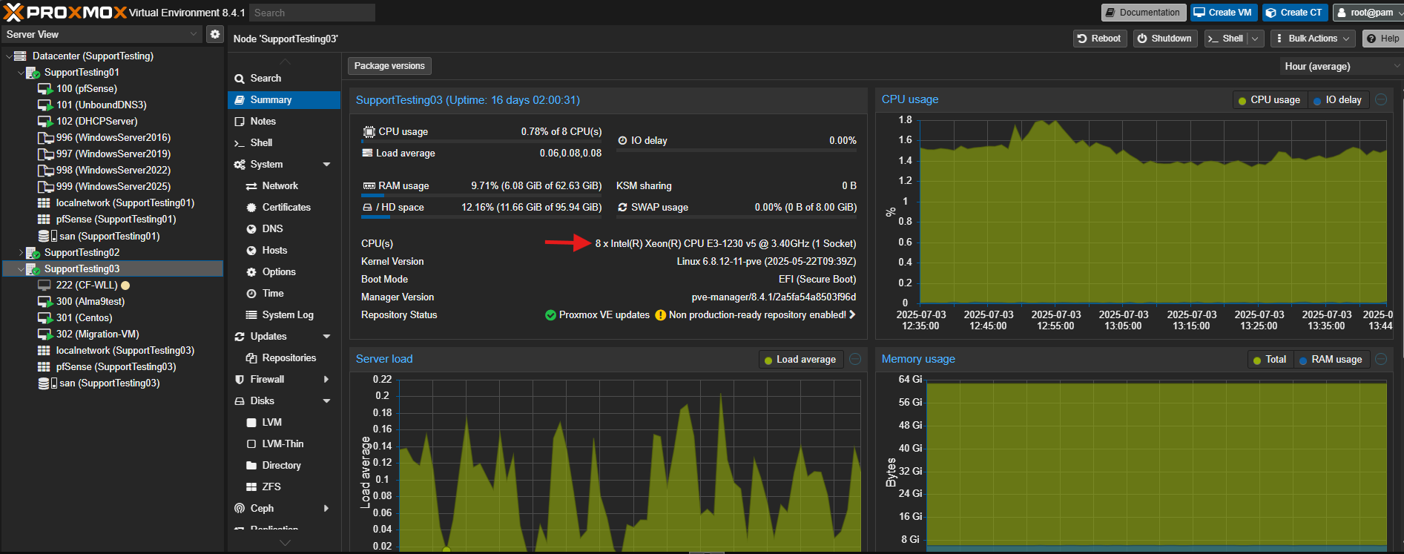Open the LVM-Thin page
The height and width of the screenshot is (554, 1404).
tap(284, 443)
